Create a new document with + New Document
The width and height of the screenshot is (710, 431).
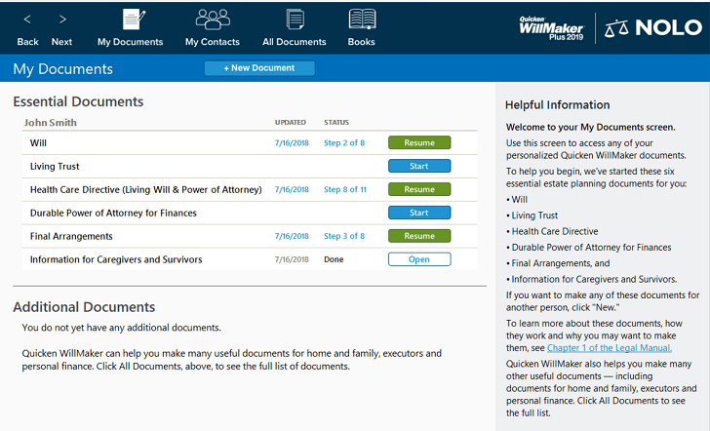[x=259, y=68]
